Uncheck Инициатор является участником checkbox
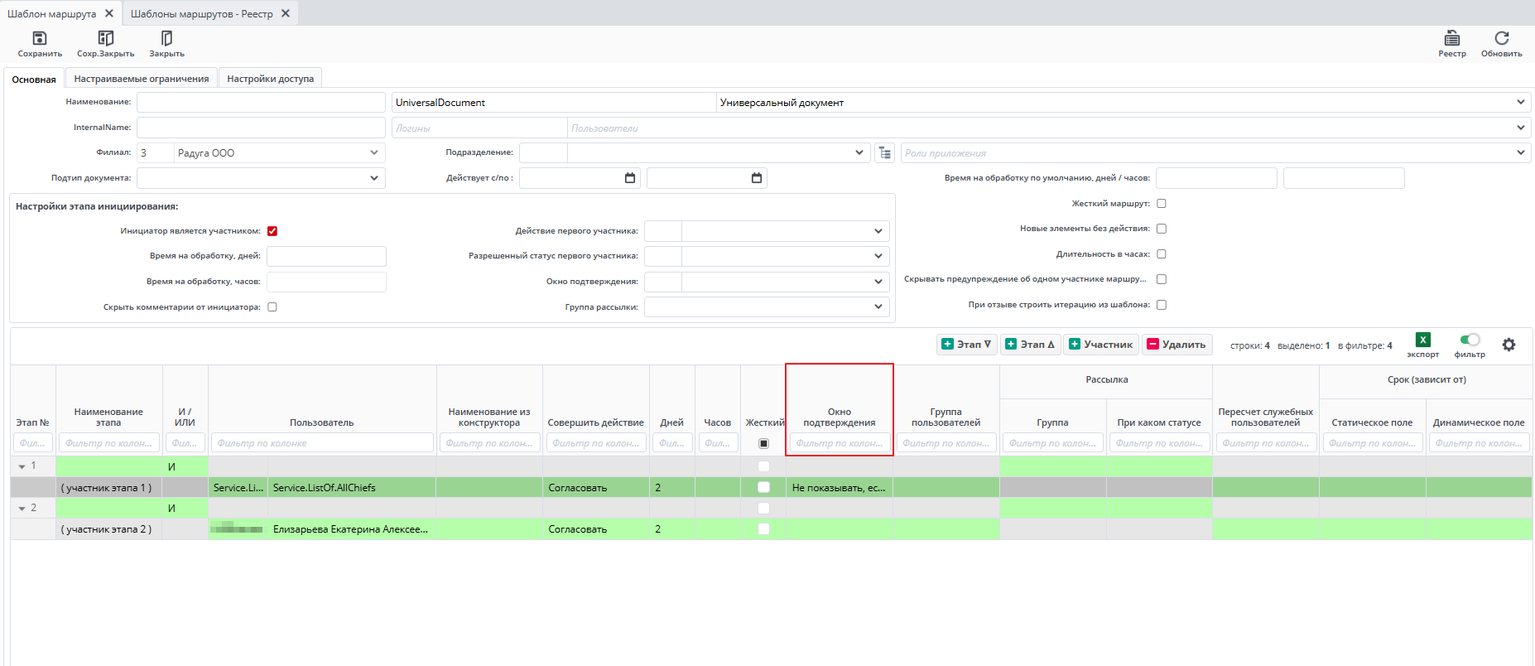This screenshot has width=1535, height=666. (x=272, y=231)
